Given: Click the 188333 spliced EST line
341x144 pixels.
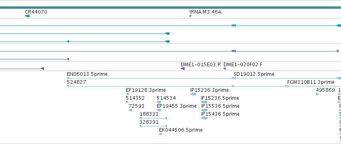Looking at the screenshot, I should 153,118.
